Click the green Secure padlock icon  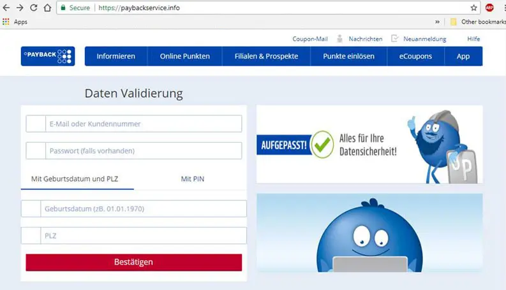pos(63,8)
